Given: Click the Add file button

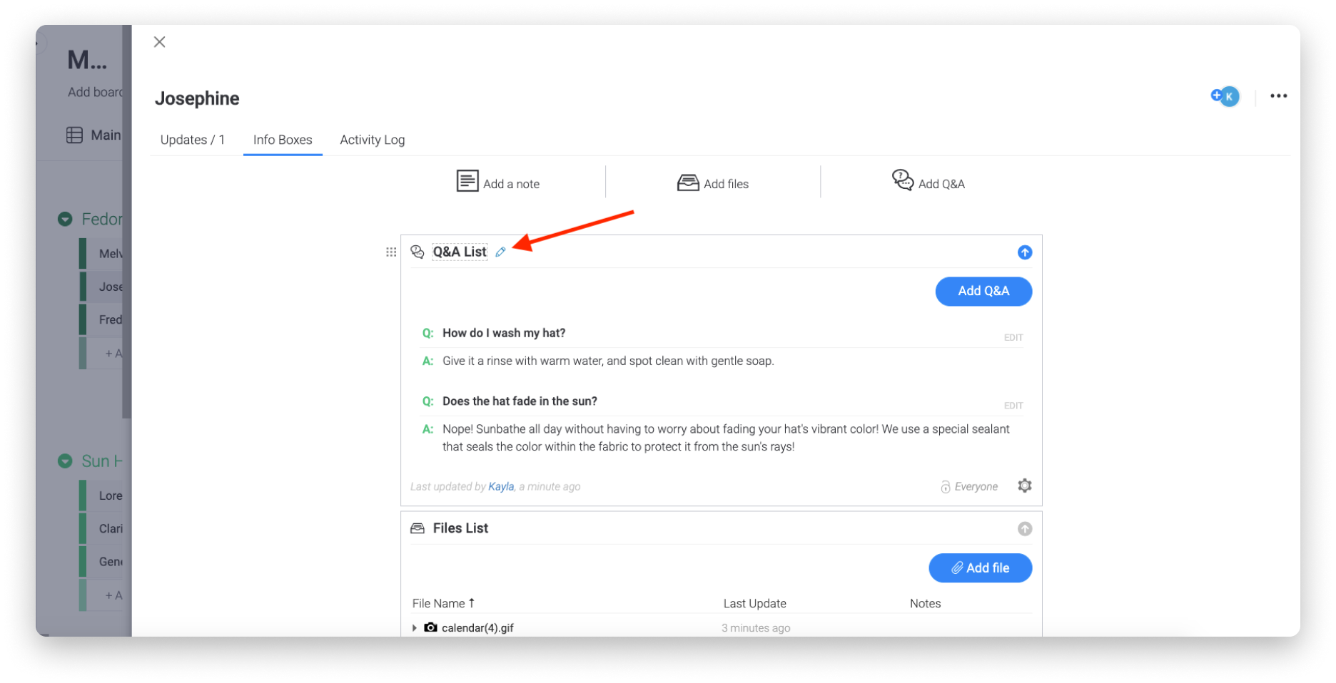Looking at the screenshot, I should click(x=980, y=568).
